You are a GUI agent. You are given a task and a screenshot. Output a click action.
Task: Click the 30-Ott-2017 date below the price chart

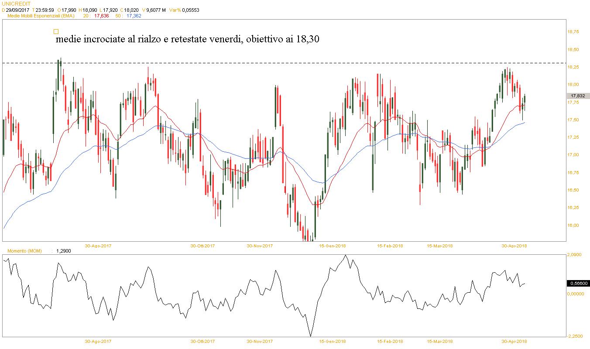point(203,246)
